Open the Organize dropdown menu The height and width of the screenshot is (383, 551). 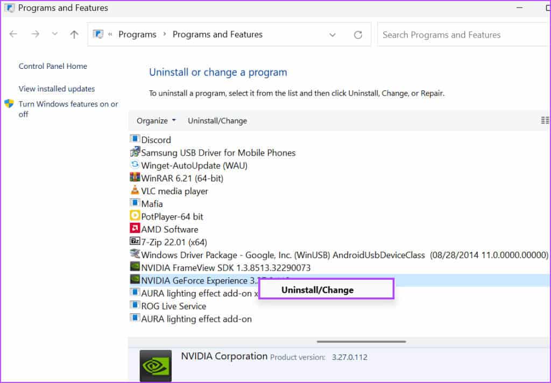[x=156, y=121]
